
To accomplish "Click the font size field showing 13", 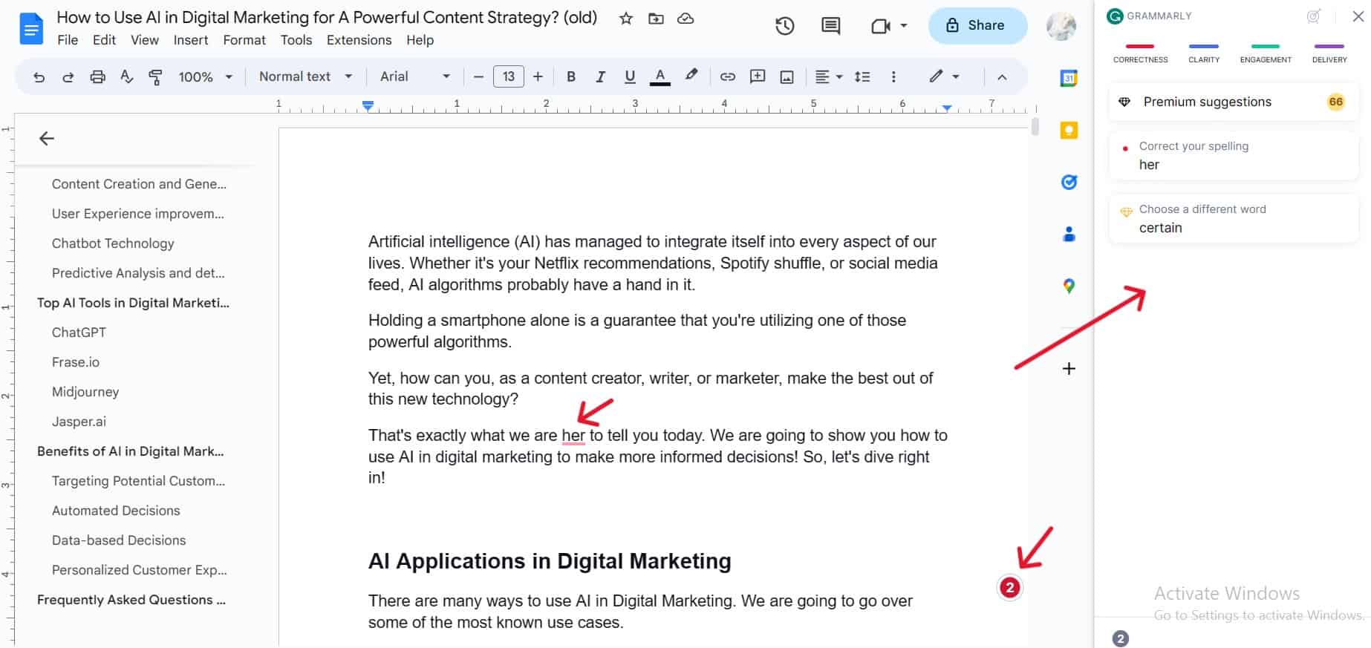I will (x=508, y=76).
